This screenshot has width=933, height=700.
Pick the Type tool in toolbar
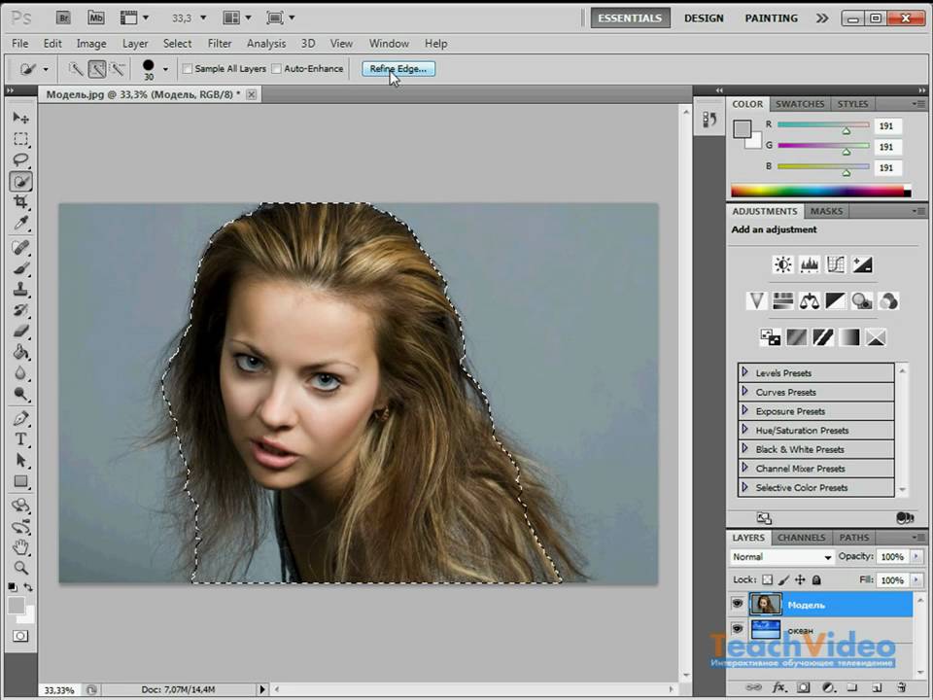pos(20,439)
